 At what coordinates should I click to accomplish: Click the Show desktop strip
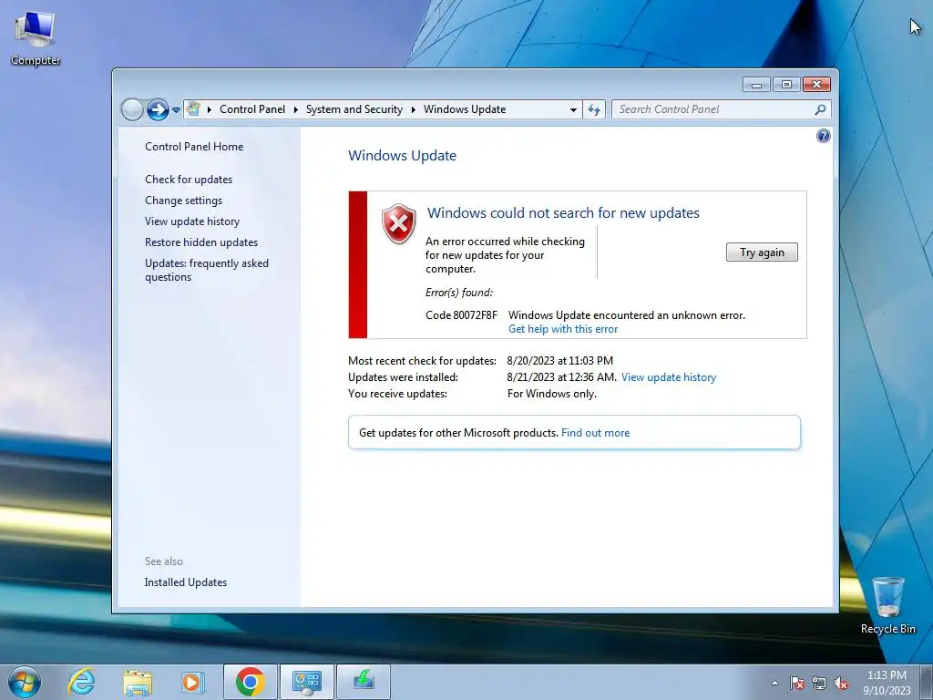(x=926, y=683)
